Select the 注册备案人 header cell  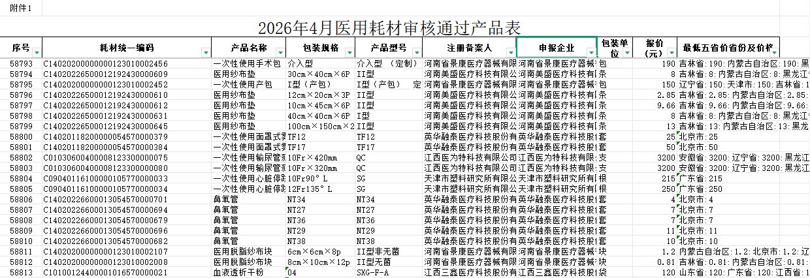point(469,48)
